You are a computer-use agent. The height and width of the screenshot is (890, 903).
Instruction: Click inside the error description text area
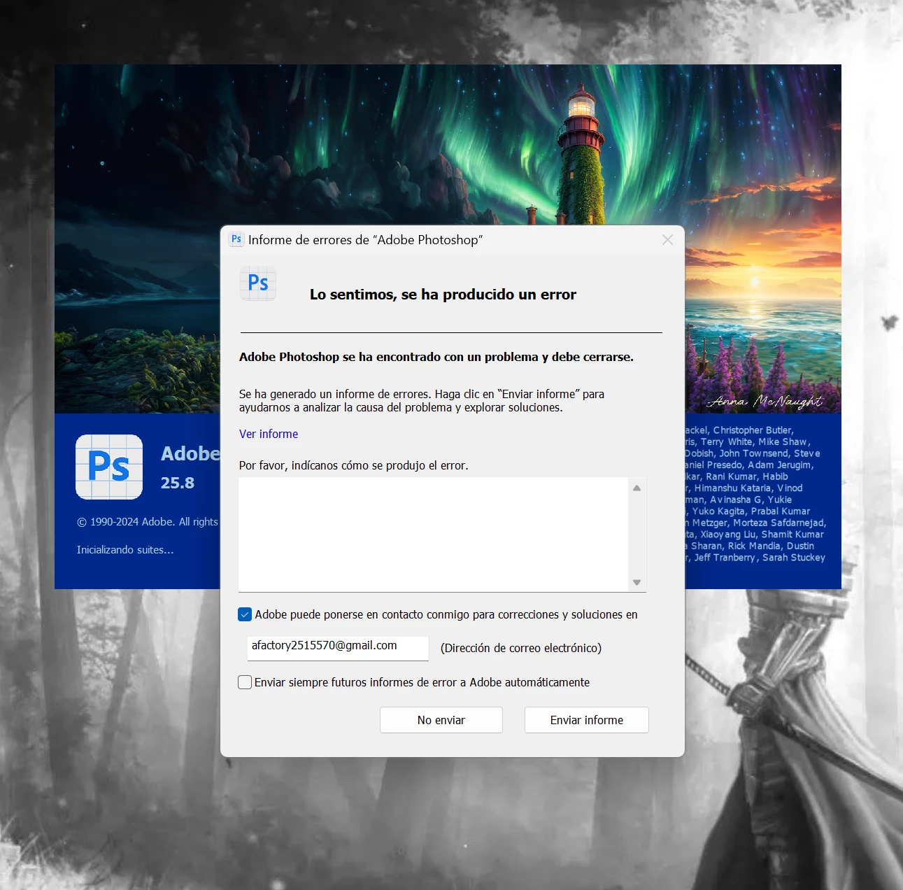click(433, 535)
